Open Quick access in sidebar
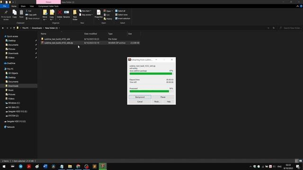303x170 pixels. coord(12,36)
